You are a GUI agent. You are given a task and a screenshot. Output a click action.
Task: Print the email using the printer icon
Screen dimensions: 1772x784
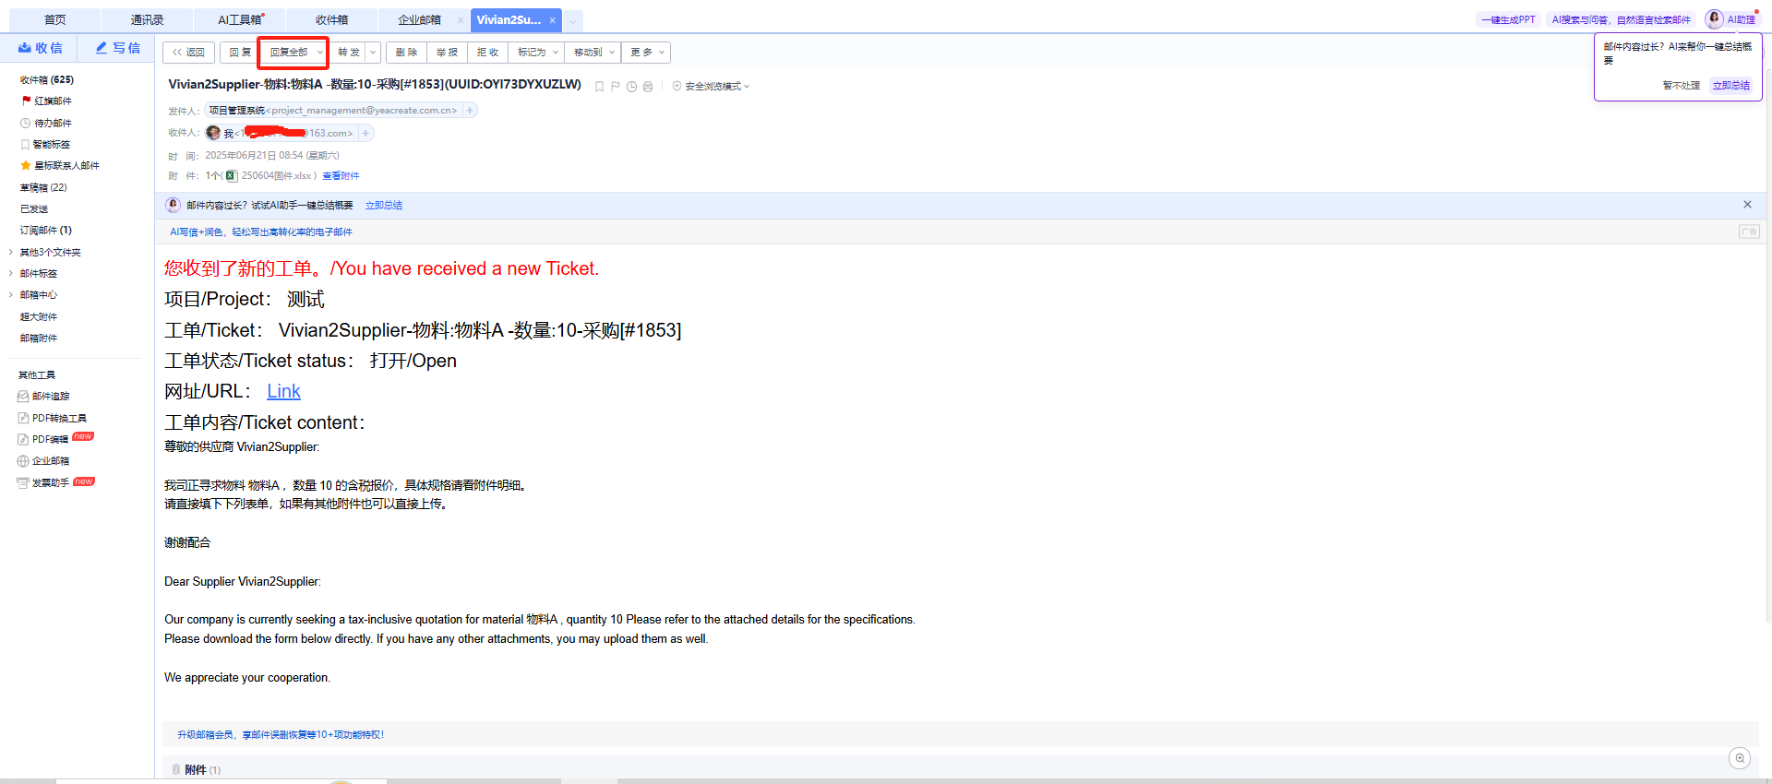pos(648,87)
